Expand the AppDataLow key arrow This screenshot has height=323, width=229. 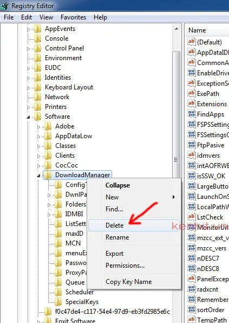click(38, 137)
